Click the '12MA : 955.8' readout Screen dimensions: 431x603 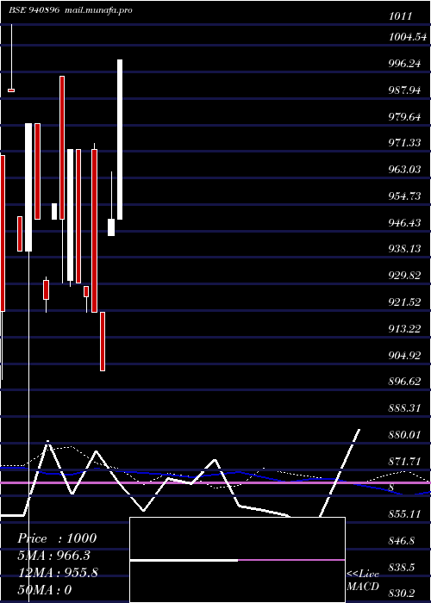[x=58, y=573]
